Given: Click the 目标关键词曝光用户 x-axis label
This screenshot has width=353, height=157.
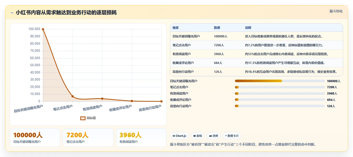Looking at the screenshot, I should pos(28,109).
